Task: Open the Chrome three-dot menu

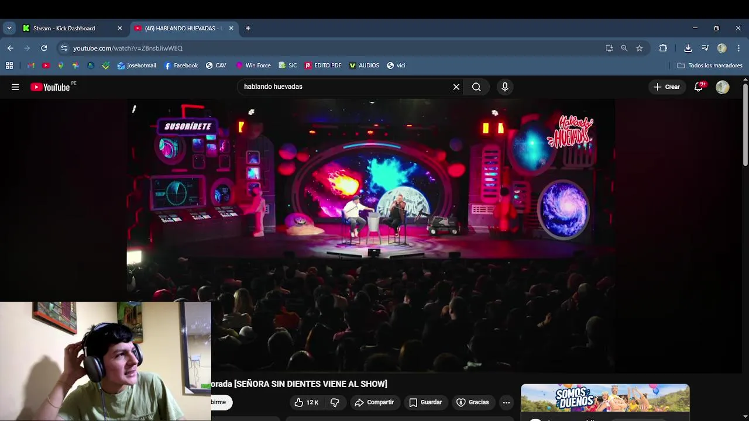Action: click(x=738, y=48)
